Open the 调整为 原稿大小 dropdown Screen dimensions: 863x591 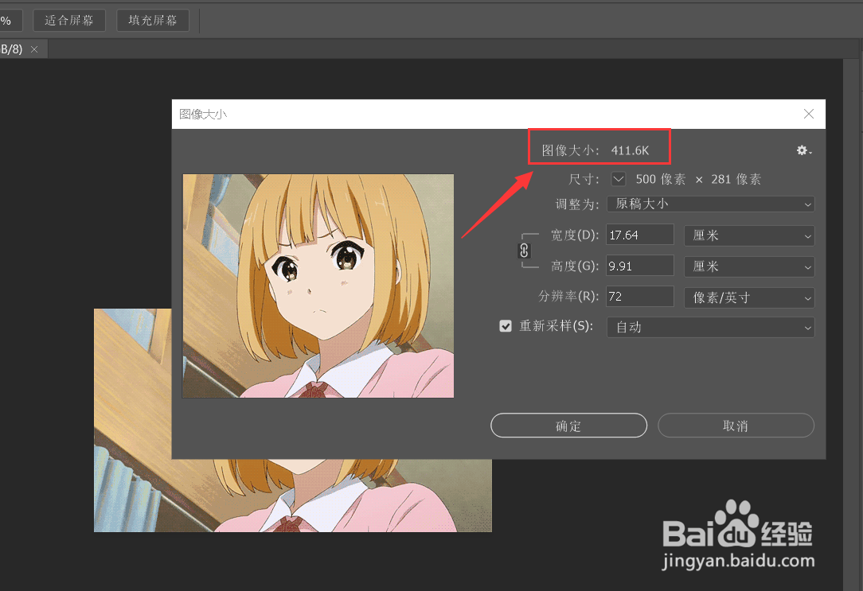711,204
